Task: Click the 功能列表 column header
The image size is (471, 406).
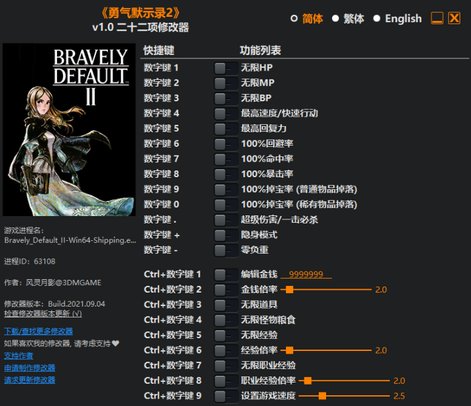Action: tap(260, 50)
